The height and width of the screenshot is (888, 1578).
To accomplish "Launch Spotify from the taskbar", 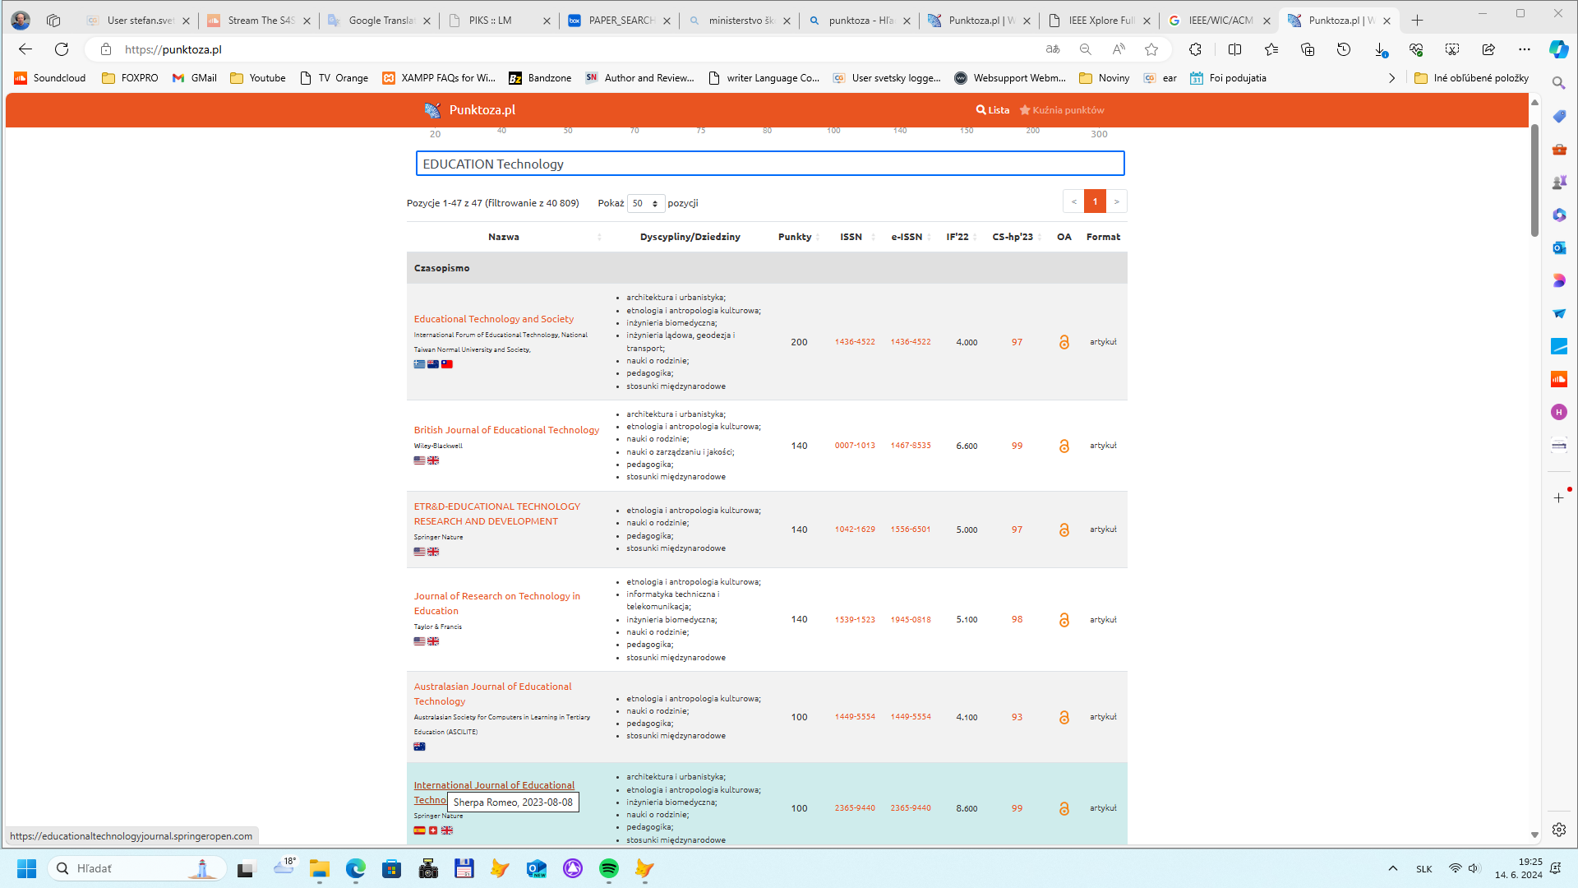I will click(x=608, y=868).
